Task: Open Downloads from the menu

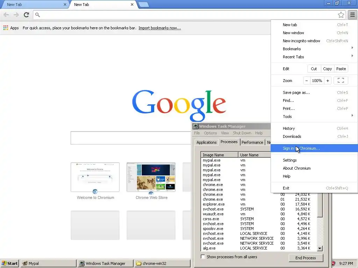Action: coord(314,136)
